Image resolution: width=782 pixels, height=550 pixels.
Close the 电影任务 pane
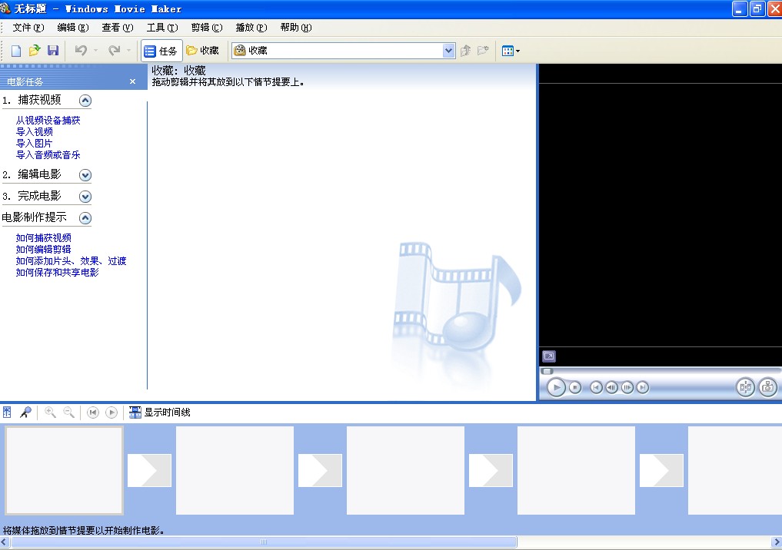132,81
